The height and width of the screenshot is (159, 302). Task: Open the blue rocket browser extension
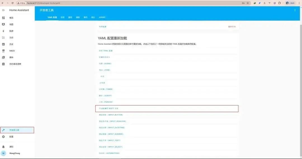point(259,3)
